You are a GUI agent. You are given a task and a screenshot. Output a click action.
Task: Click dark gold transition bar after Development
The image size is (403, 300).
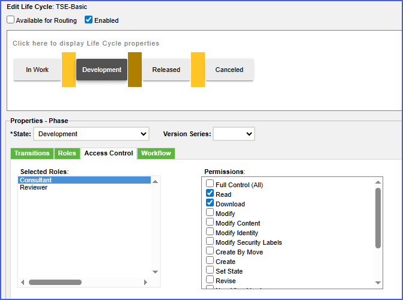coord(135,70)
